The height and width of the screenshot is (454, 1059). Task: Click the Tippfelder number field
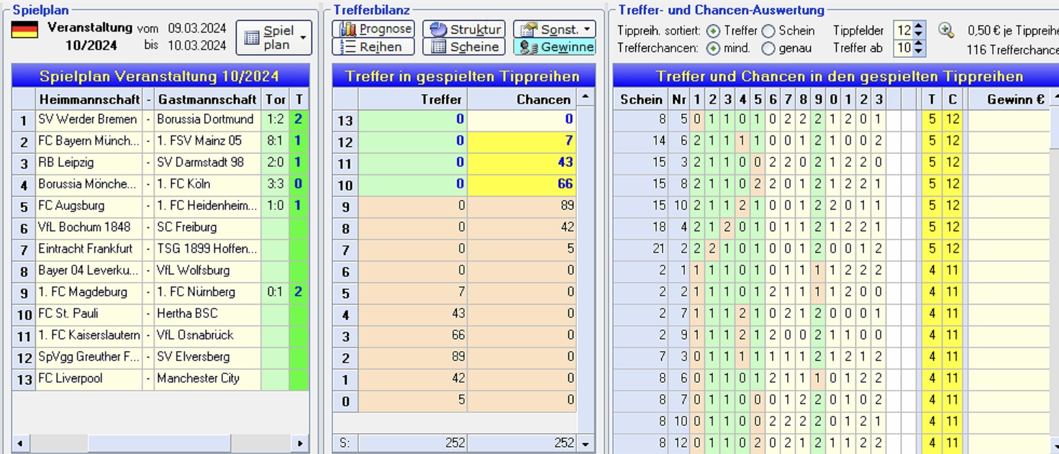904,31
